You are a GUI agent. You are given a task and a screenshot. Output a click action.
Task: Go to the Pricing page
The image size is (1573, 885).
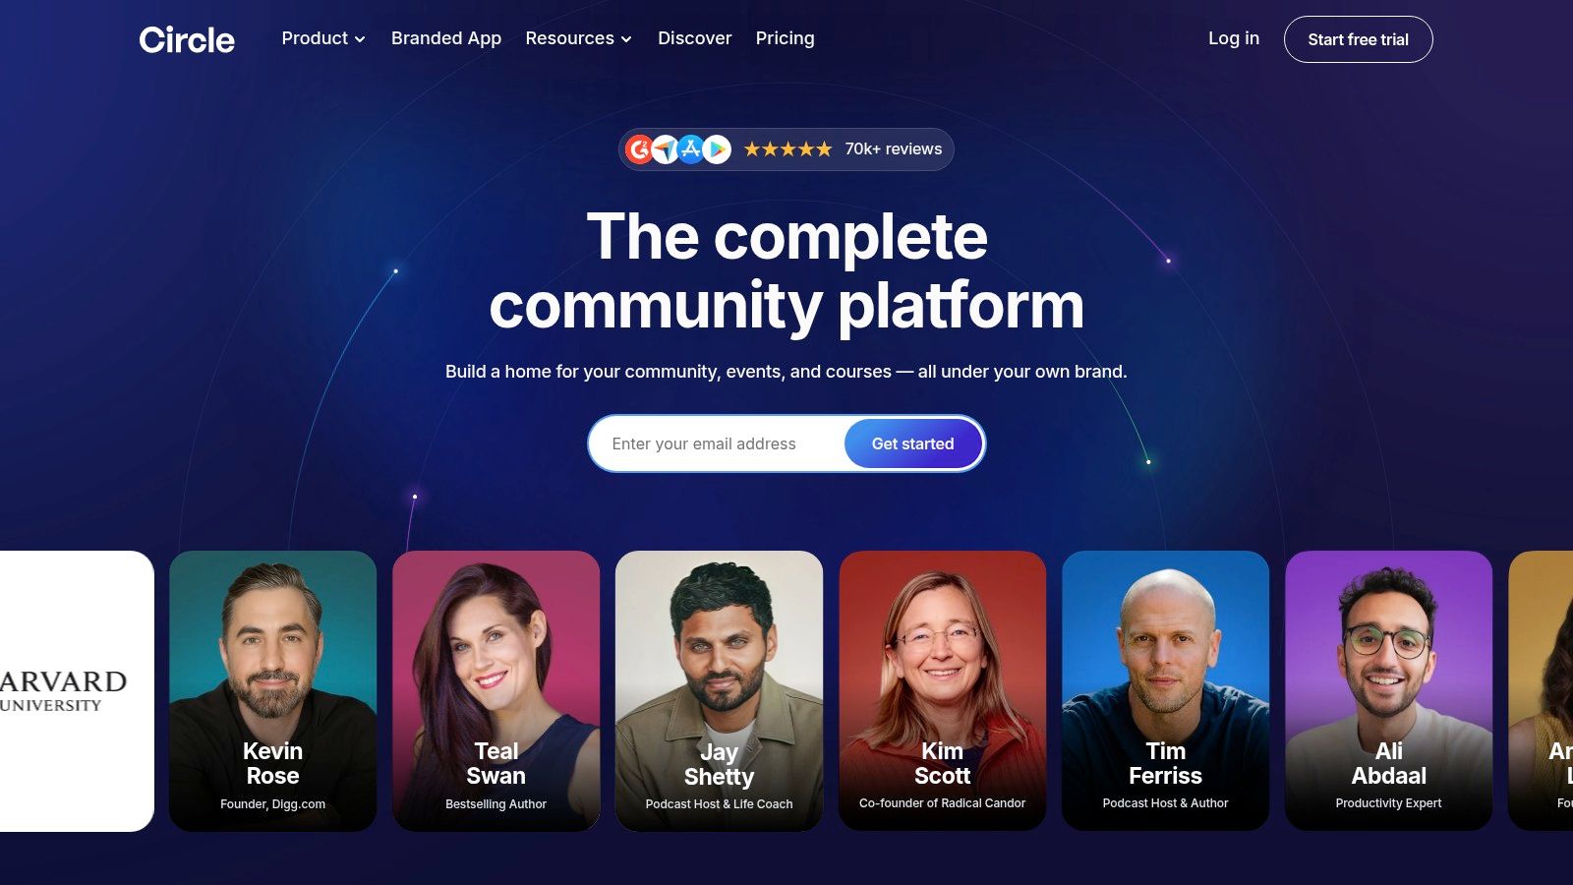[785, 38]
